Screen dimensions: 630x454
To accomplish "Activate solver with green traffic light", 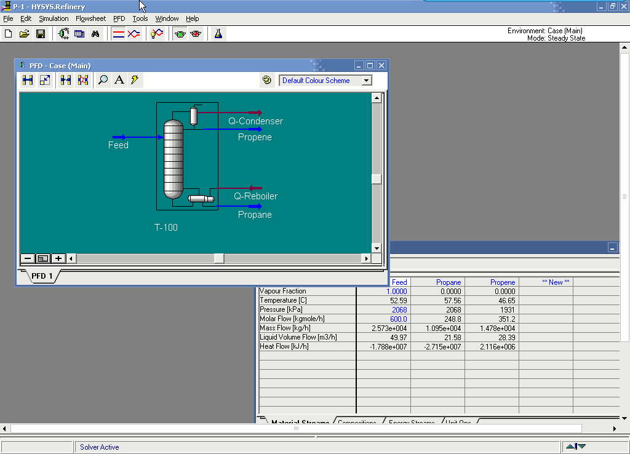I will click(x=180, y=34).
